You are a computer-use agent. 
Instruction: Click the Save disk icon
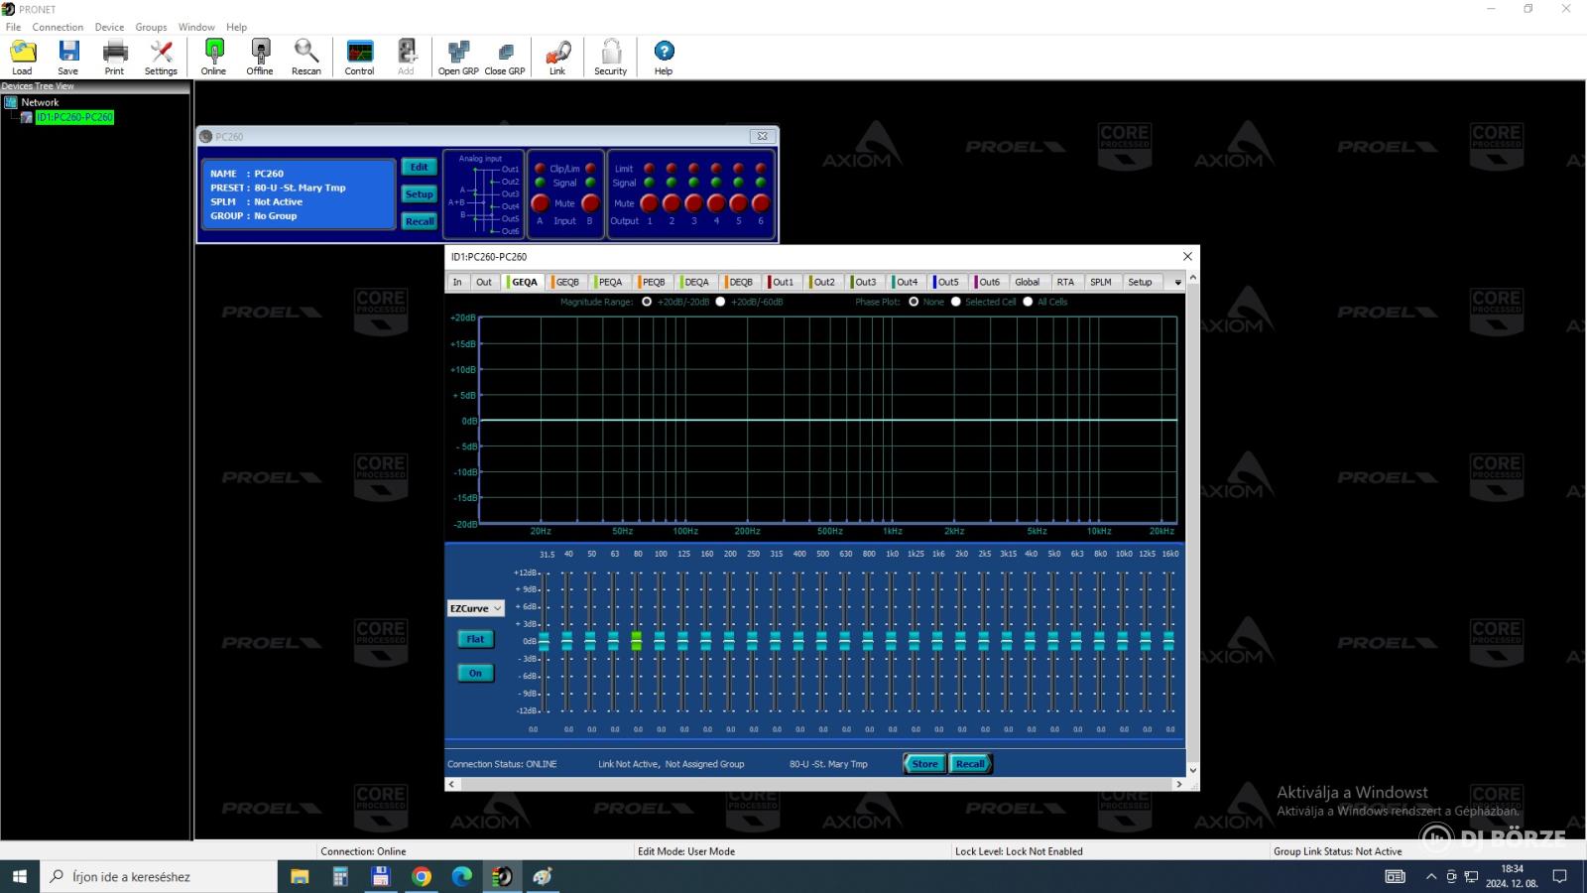(x=68, y=52)
